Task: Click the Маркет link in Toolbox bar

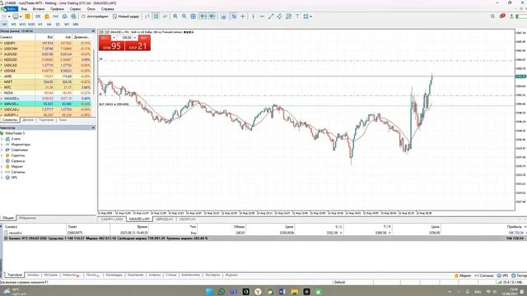Action: point(463,275)
